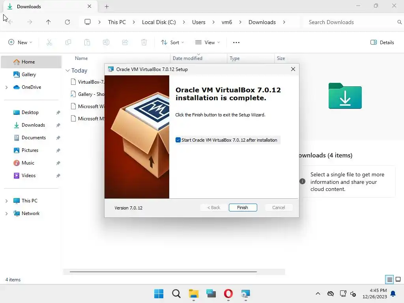Viewport: 404px width, 303px height.
Task: Click Finish in VirtualBox Setup dialog
Action: tap(243, 208)
